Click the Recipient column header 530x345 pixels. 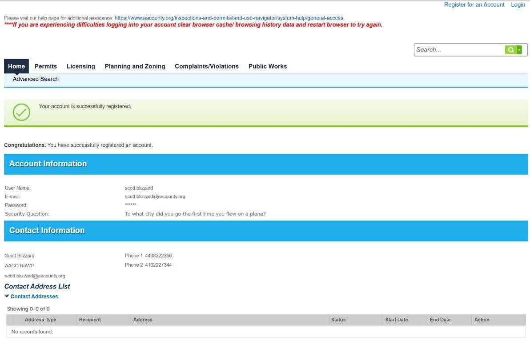tap(90, 320)
